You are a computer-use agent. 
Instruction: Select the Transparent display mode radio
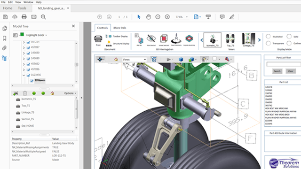pyautogui.click(x=268, y=43)
